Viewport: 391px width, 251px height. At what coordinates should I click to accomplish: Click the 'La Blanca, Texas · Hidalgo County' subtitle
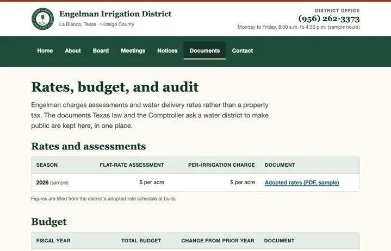coord(97,24)
